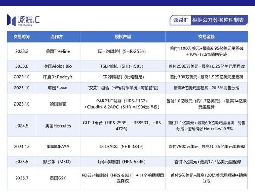
Task: Click the date in the 韩国Elevar row
Action: [x=22, y=88]
